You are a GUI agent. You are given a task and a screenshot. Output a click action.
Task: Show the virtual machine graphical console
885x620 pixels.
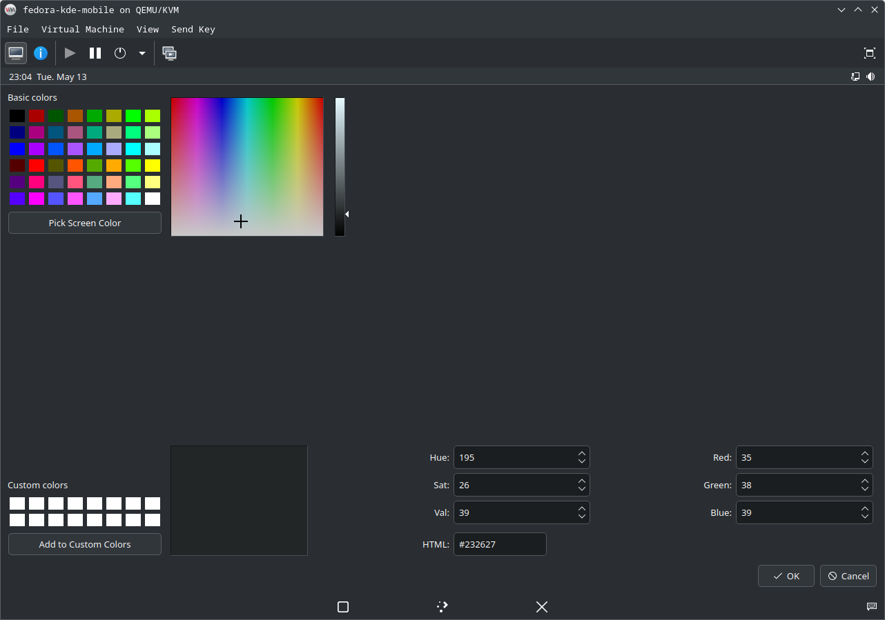click(x=16, y=53)
